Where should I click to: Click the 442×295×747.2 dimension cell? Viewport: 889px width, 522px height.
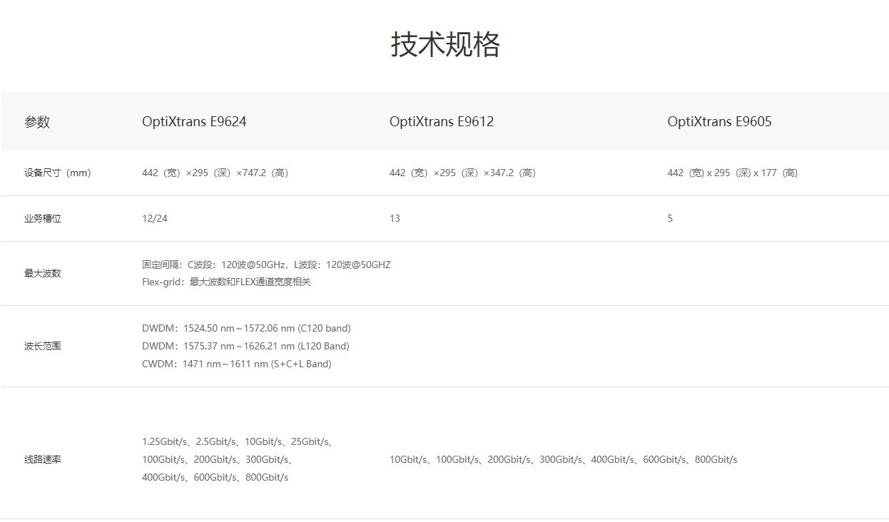point(215,173)
